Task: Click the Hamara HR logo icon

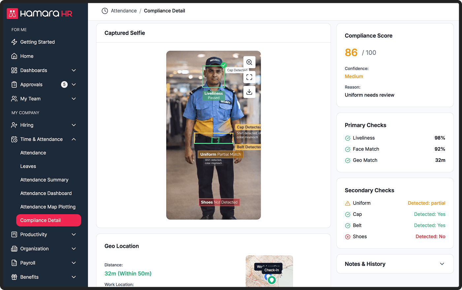Action: [12, 14]
